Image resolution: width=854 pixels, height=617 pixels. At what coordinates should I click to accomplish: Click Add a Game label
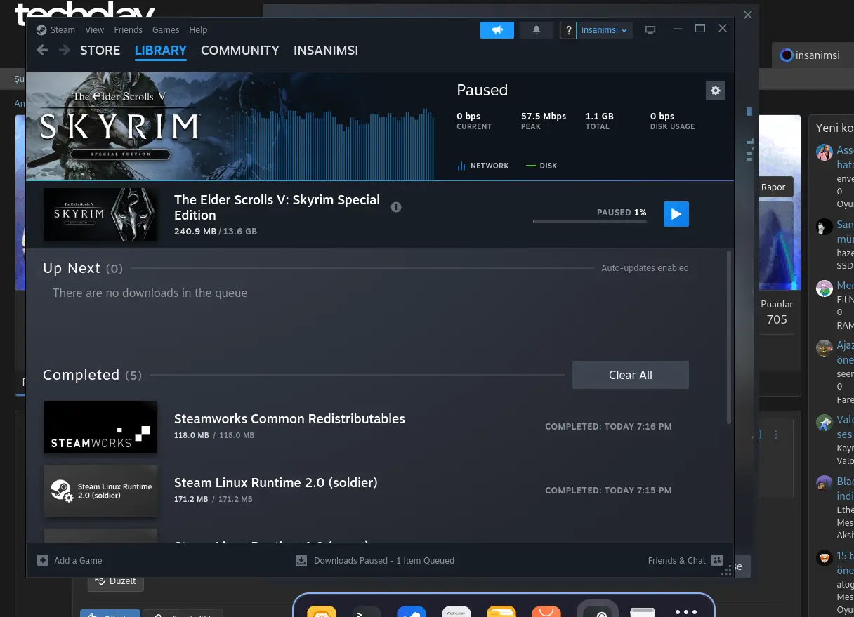(78, 561)
